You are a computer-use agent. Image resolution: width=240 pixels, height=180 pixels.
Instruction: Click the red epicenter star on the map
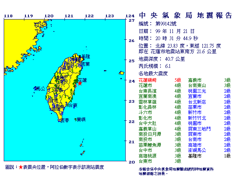click(x=80, y=83)
